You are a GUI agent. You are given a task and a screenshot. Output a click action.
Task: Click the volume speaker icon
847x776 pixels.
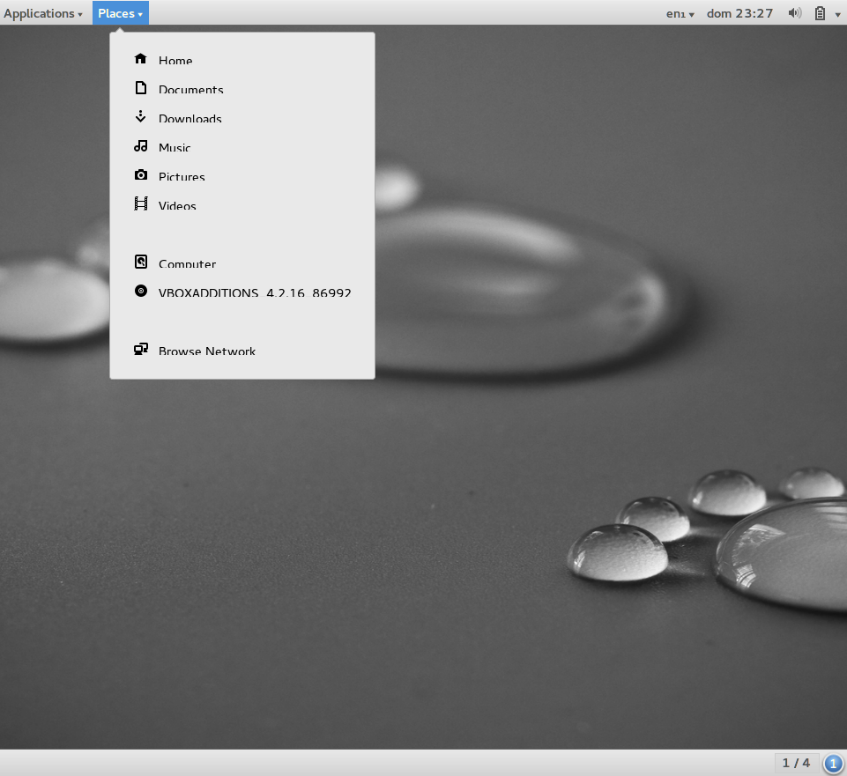click(x=794, y=13)
